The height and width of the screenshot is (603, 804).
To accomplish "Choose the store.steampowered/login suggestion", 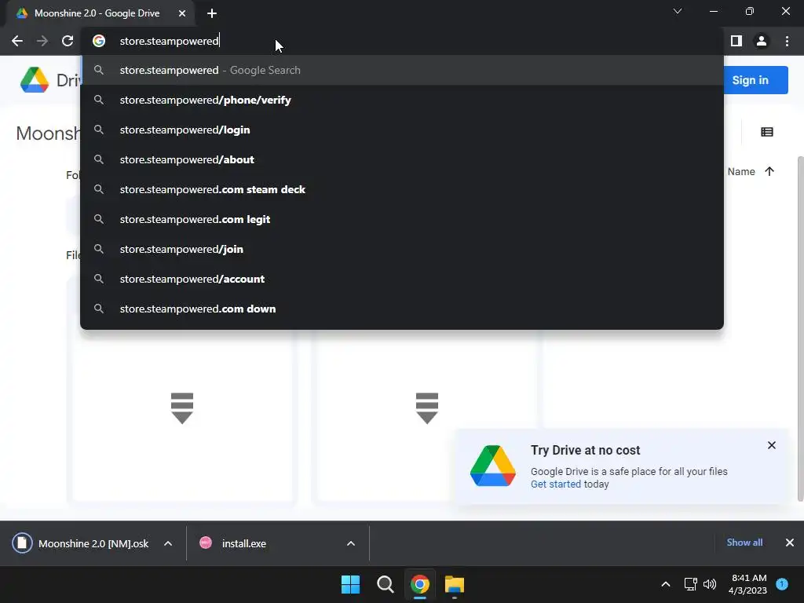I will [x=402, y=130].
